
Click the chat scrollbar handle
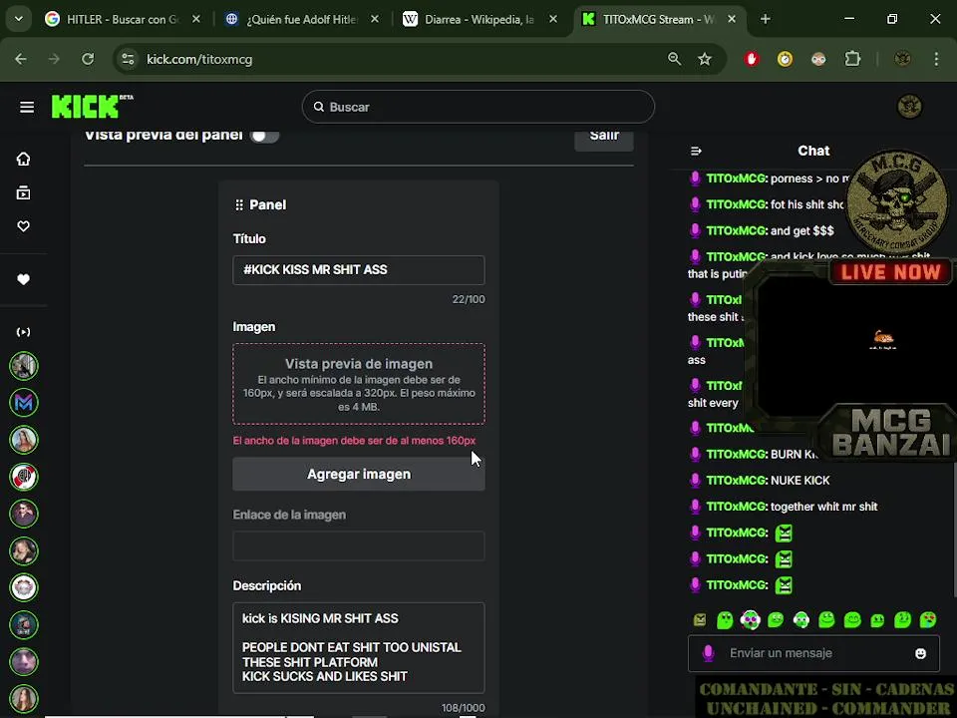(x=955, y=529)
